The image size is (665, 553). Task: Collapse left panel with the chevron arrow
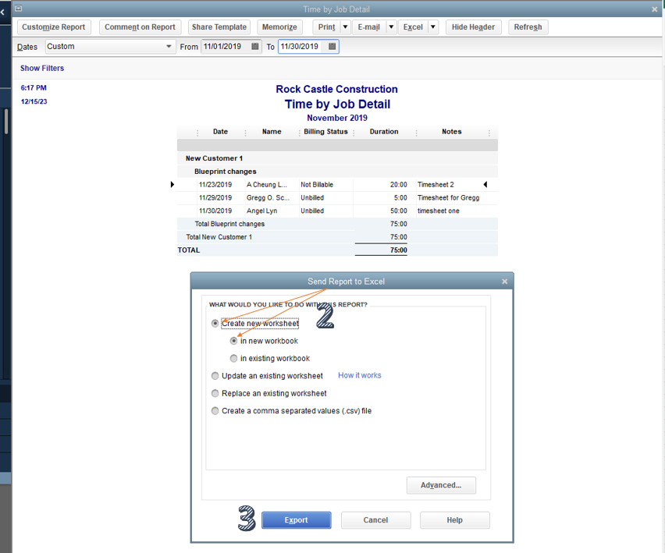tap(2, 12)
